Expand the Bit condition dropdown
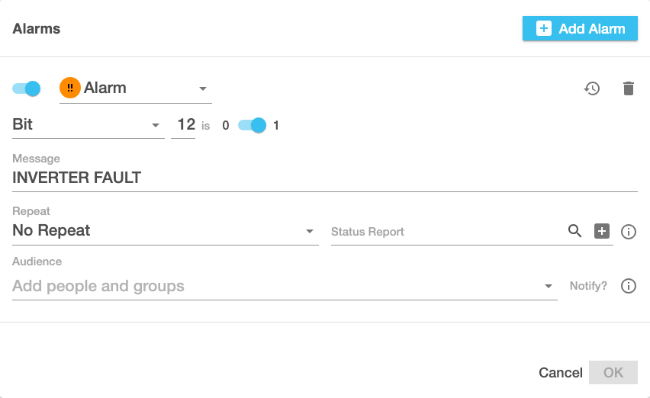This screenshot has width=650, height=398. 156,125
